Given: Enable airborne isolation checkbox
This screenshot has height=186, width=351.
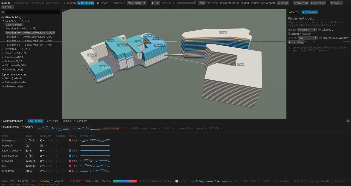Looking at the screenshot, I should (x=289, y=34).
